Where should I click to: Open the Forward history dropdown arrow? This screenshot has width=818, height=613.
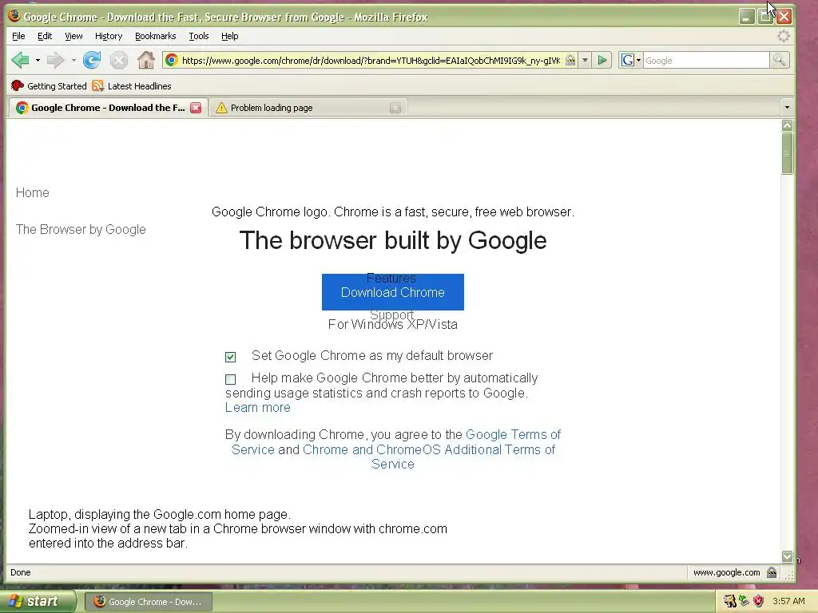(73, 61)
